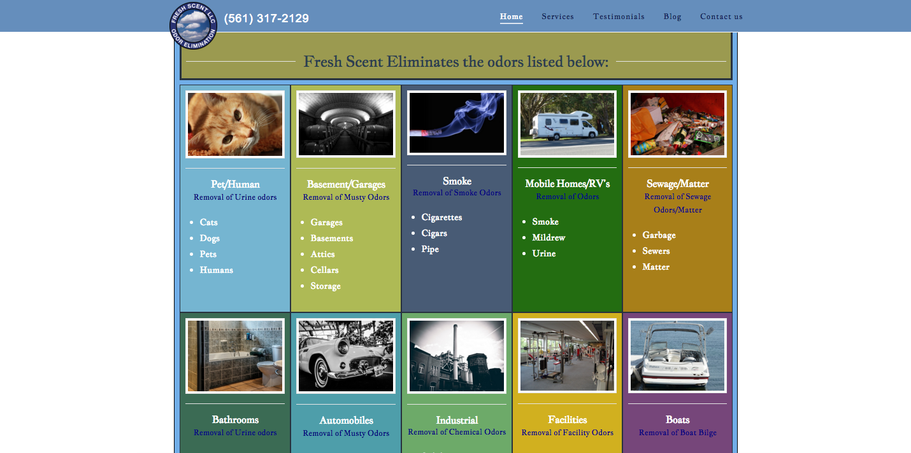Click the 'Garbage' list item
Image resolution: width=911 pixels, height=453 pixels.
pyautogui.click(x=659, y=235)
